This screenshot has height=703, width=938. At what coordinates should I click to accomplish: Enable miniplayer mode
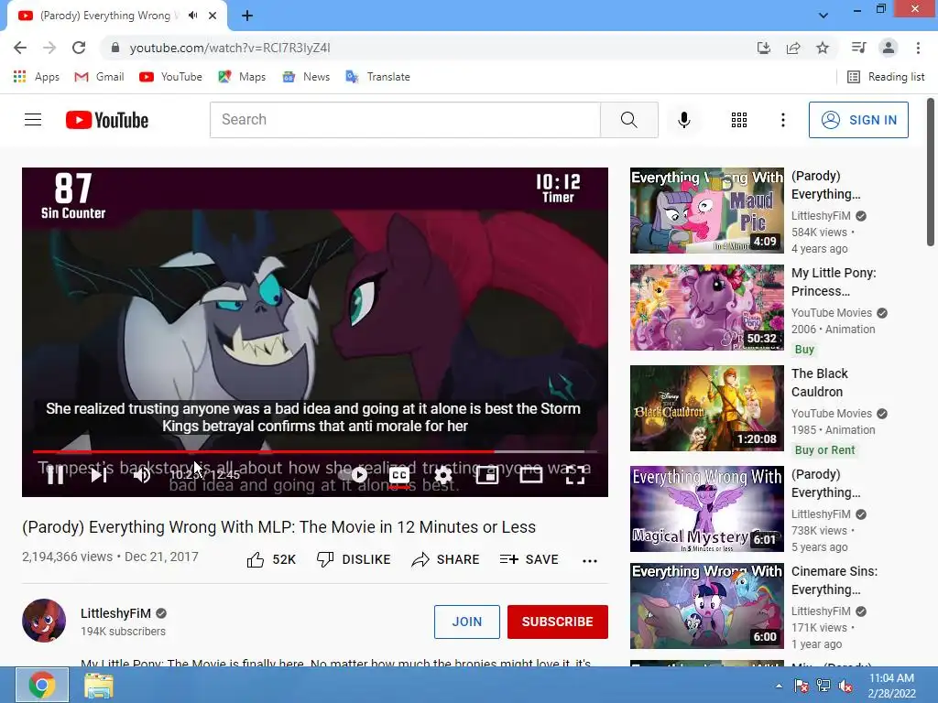[x=487, y=475]
